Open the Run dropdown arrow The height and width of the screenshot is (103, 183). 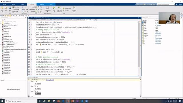(x=54, y=12)
